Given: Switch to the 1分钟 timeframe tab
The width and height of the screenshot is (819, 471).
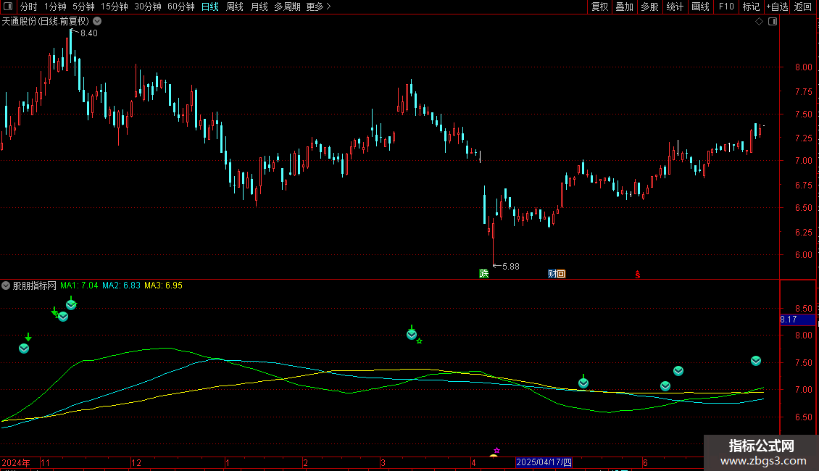Looking at the screenshot, I should click(55, 7).
